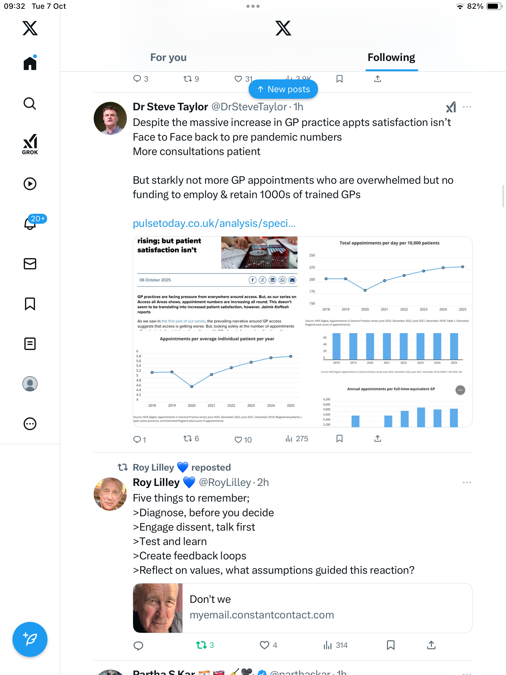506x675 pixels.
Task: Open Notifications bell with 20+ badge
Action: tap(31, 223)
